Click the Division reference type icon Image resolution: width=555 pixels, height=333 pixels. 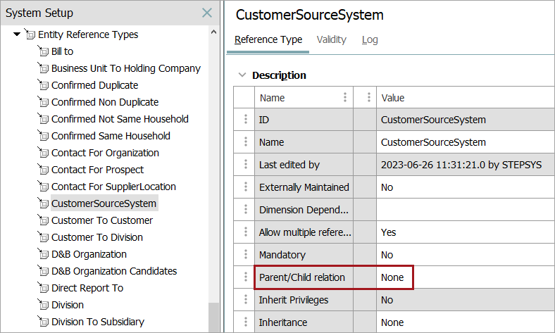[43, 305]
